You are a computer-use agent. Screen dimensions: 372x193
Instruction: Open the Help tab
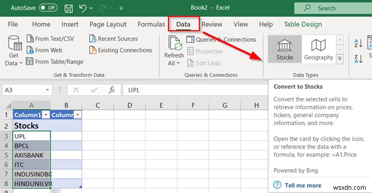[x=266, y=24]
